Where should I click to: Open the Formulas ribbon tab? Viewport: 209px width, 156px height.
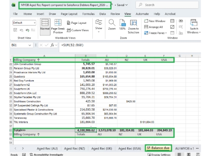pyautogui.click(x=88, y=14)
